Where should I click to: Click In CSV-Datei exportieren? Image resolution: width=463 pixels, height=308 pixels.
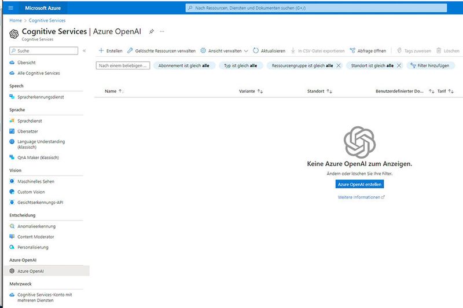click(318, 51)
